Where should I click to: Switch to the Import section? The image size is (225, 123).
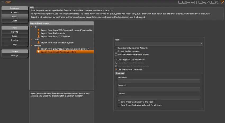pyautogui.click(x=15, y=16)
